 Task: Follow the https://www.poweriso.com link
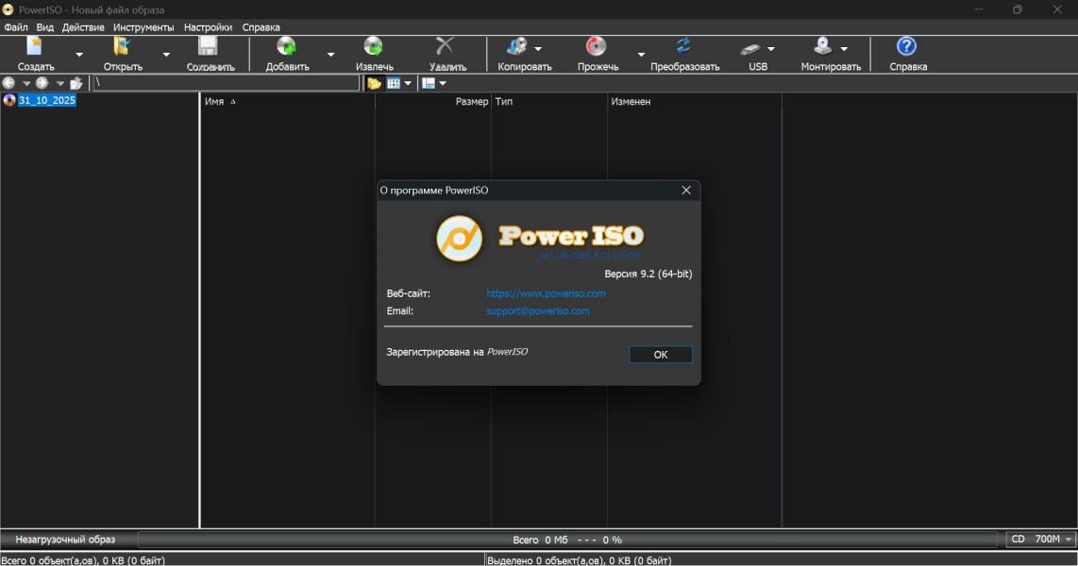click(546, 293)
